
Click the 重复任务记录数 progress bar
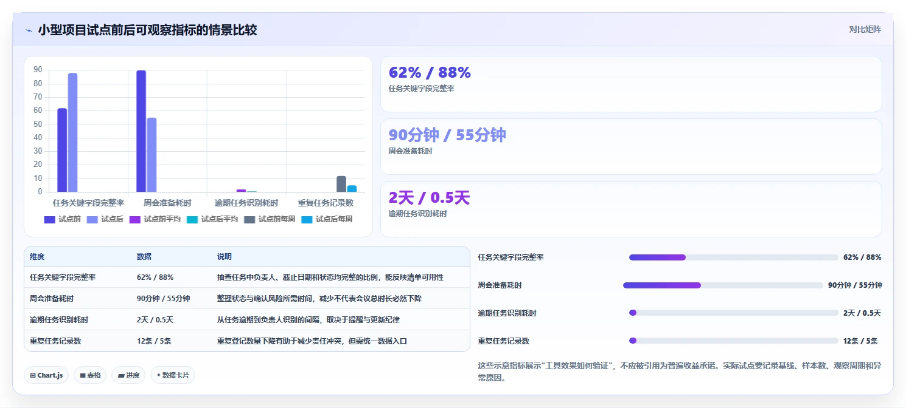point(733,341)
